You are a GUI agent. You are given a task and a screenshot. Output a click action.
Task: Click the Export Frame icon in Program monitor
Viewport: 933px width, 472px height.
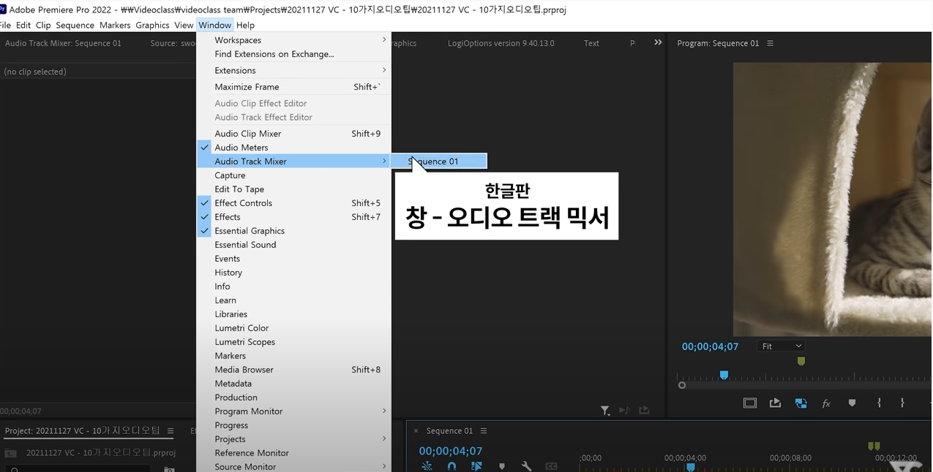tap(775, 403)
